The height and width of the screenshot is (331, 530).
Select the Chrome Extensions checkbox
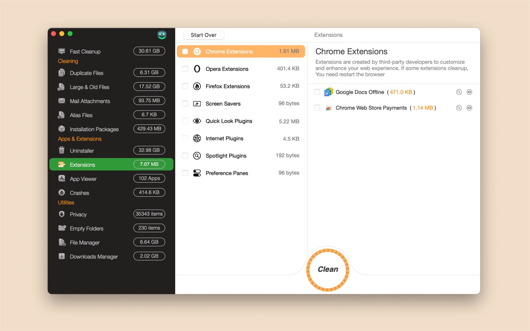pyautogui.click(x=185, y=51)
